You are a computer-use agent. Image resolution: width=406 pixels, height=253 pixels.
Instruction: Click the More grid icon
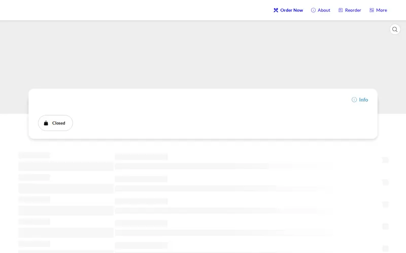(371, 10)
